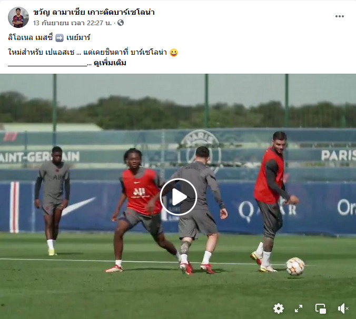This screenshot has height=319, width=356.
Task: Click the เนย์มาร์ text in post
Action: 78,37
